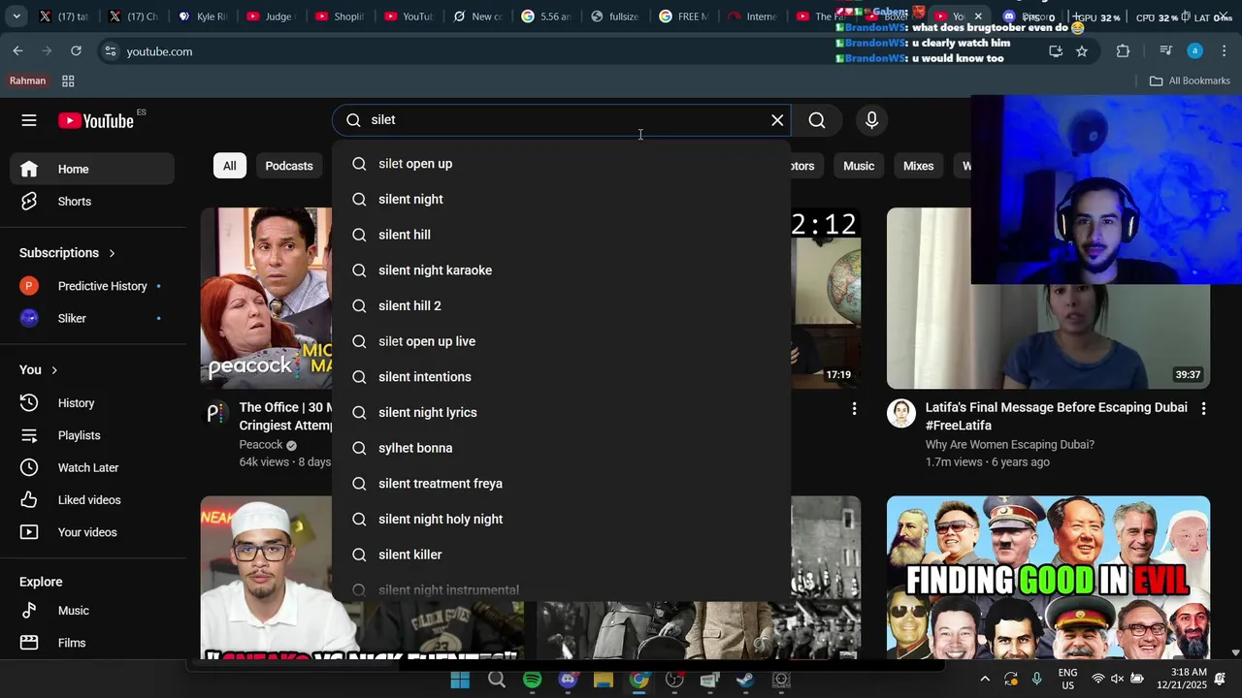Expand the You section chevron
This screenshot has height=698, width=1242.
pos(54,370)
